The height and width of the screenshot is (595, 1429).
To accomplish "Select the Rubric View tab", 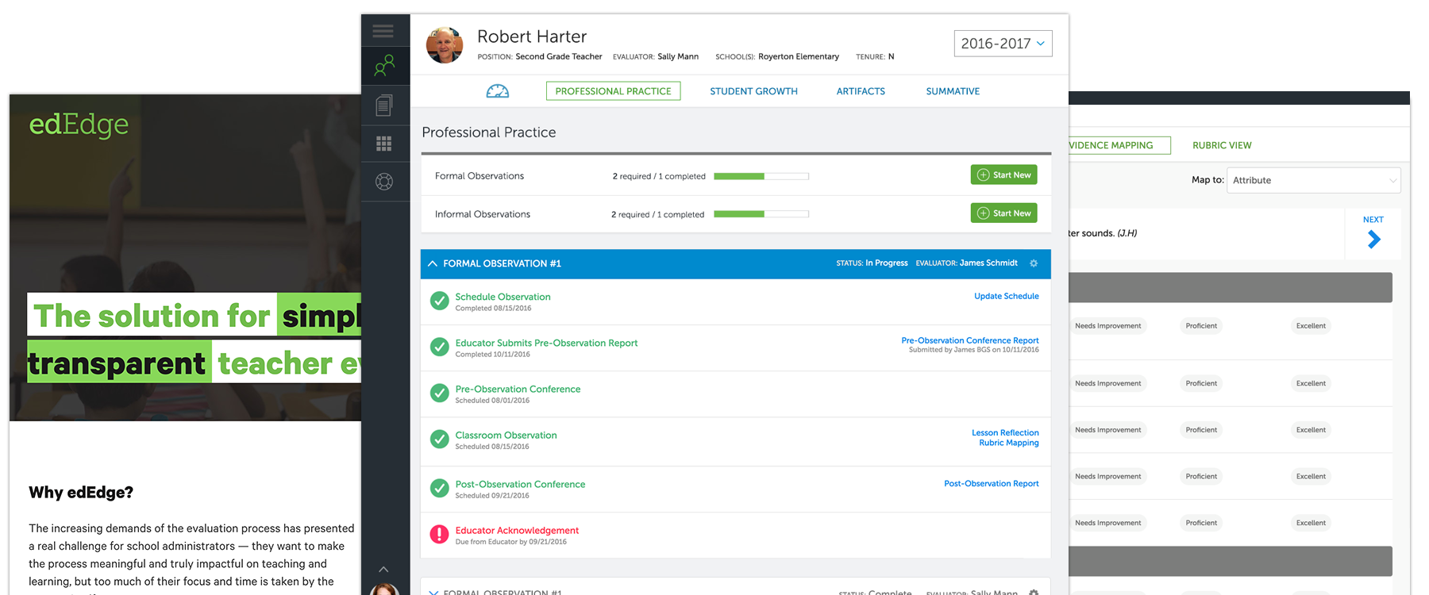I will coord(1222,145).
